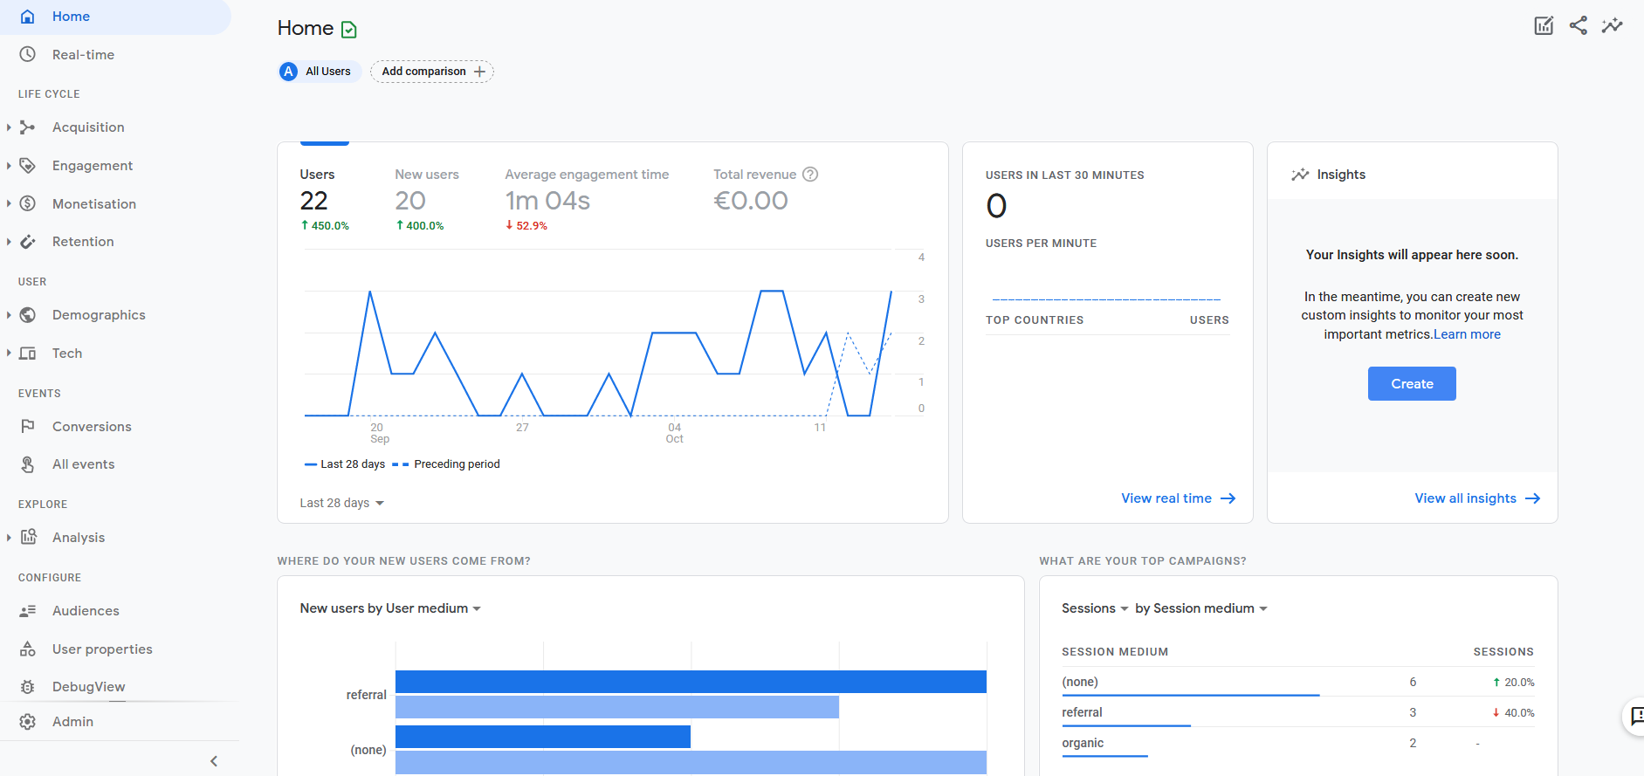Open the Admin gear settings
The image size is (1644, 776).
[28, 722]
